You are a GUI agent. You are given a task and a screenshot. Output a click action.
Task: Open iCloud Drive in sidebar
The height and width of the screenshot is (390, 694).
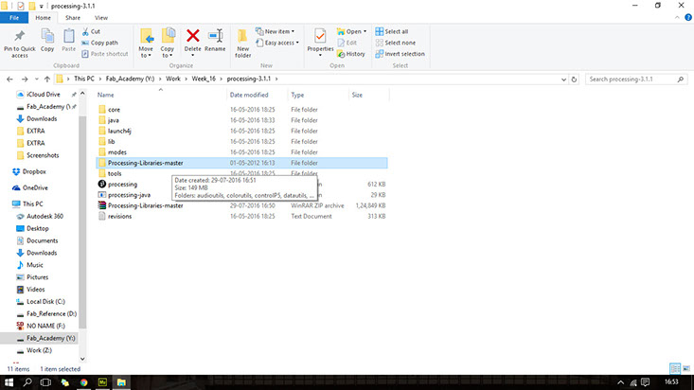tap(43, 95)
